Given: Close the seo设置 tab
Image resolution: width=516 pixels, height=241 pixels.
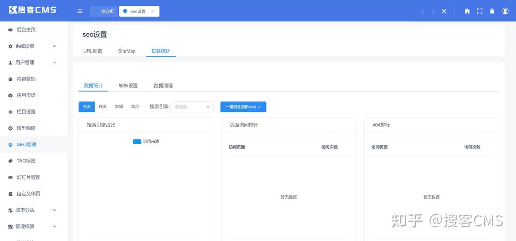Looking at the screenshot, I should pyautogui.click(x=153, y=11).
